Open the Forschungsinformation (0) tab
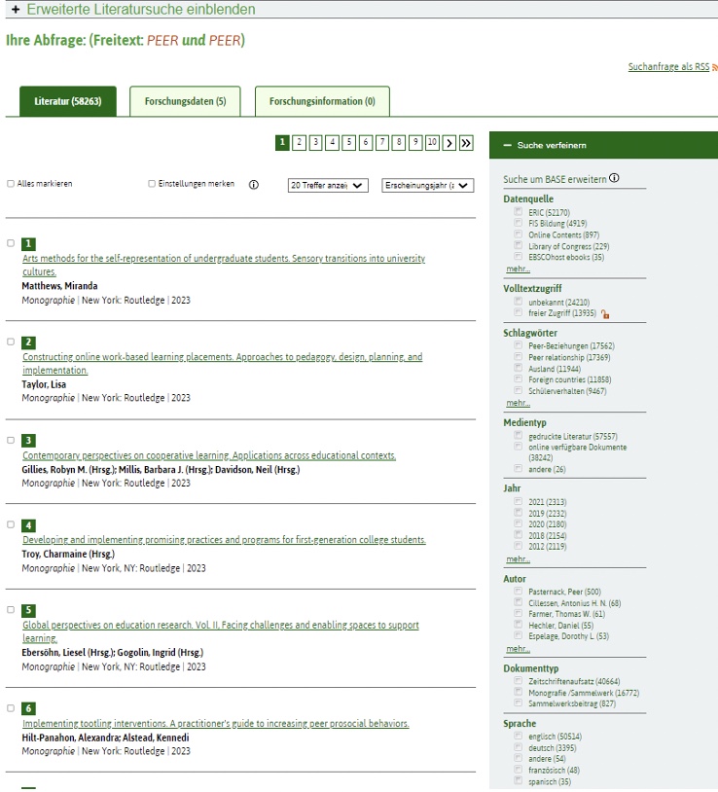718x792 pixels. pyautogui.click(x=322, y=101)
